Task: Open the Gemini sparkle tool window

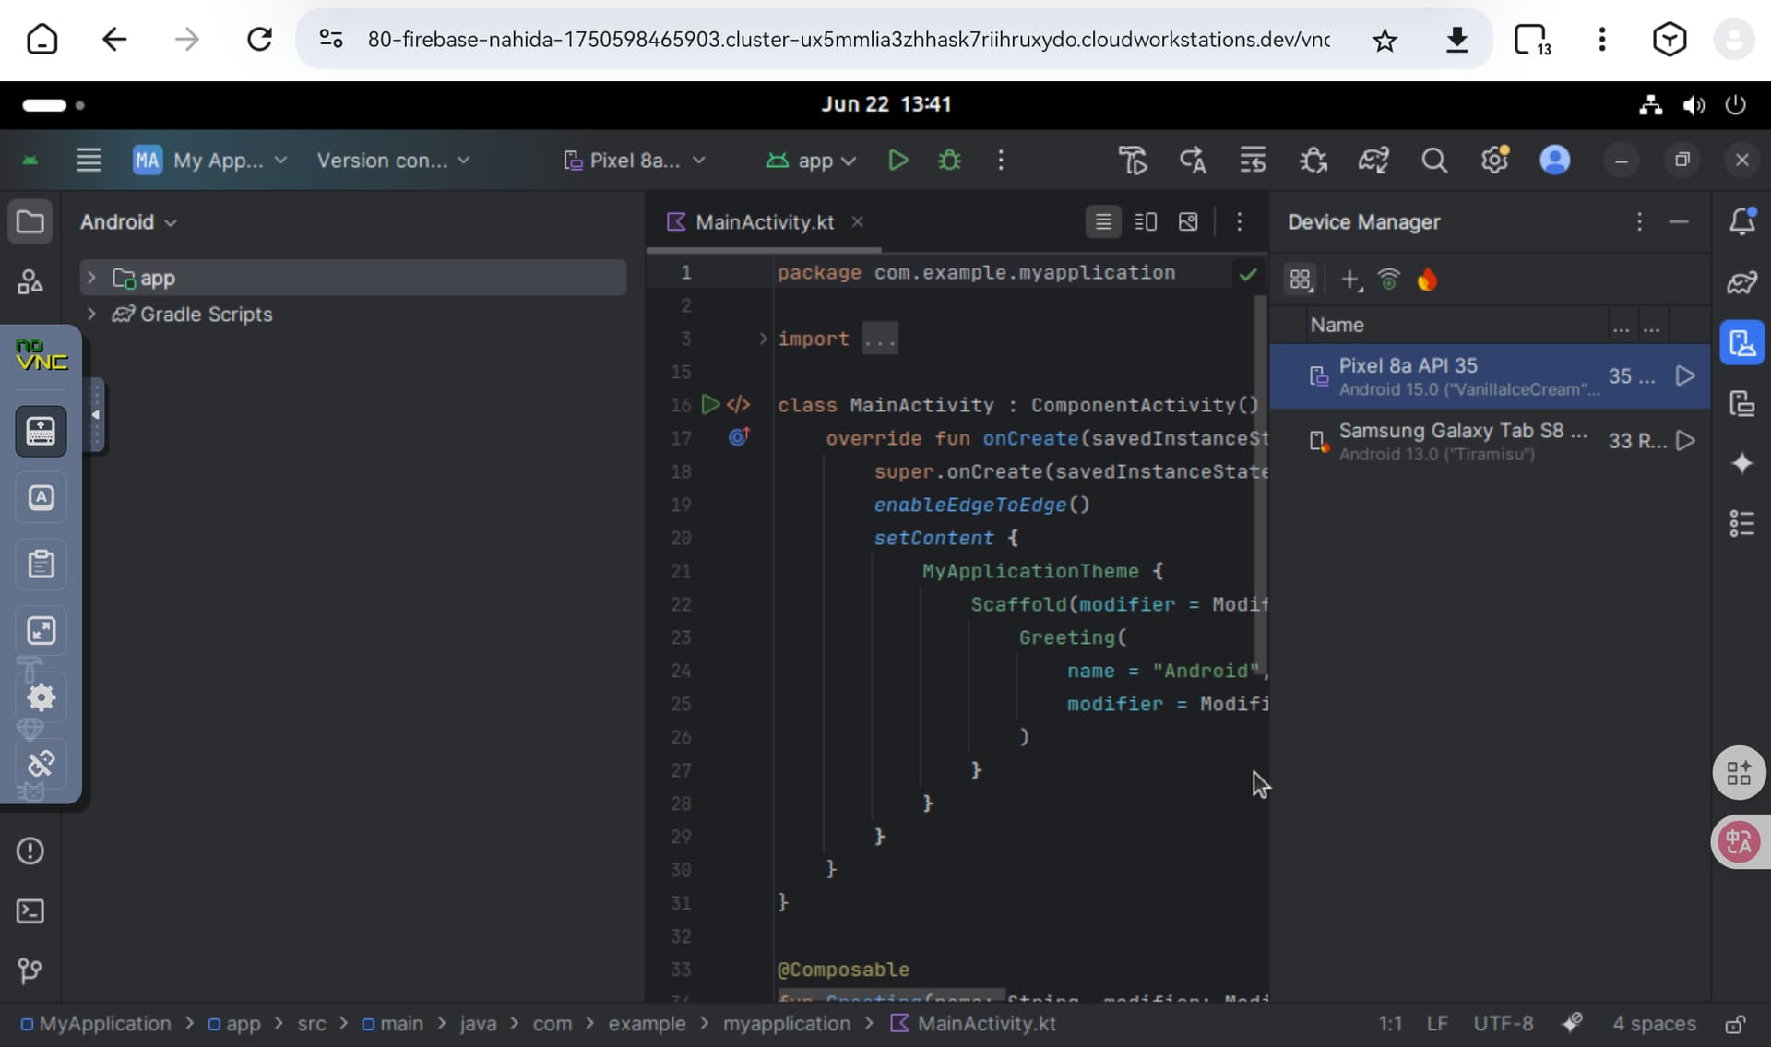Action: point(1741,463)
